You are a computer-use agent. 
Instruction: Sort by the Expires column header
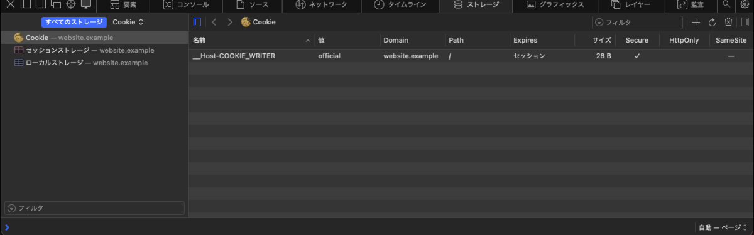(x=542, y=40)
